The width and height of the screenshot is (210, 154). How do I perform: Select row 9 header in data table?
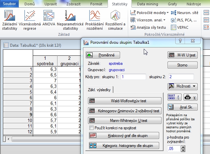click(x=18, y=115)
